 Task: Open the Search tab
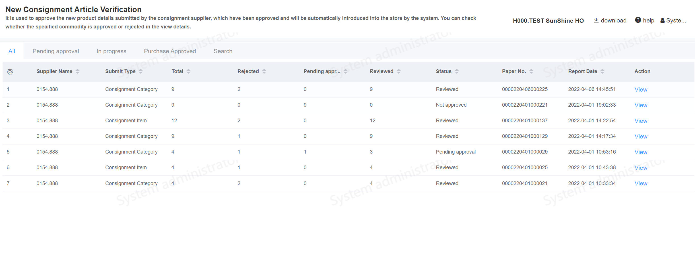click(x=223, y=51)
